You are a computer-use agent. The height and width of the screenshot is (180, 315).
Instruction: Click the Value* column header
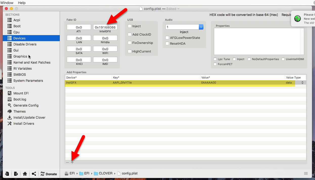pos(243,78)
